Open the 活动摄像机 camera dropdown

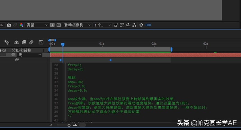click(x=77, y=25)
